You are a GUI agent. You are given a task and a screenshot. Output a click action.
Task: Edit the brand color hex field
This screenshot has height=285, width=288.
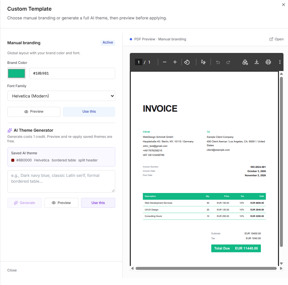coord(72,73)
